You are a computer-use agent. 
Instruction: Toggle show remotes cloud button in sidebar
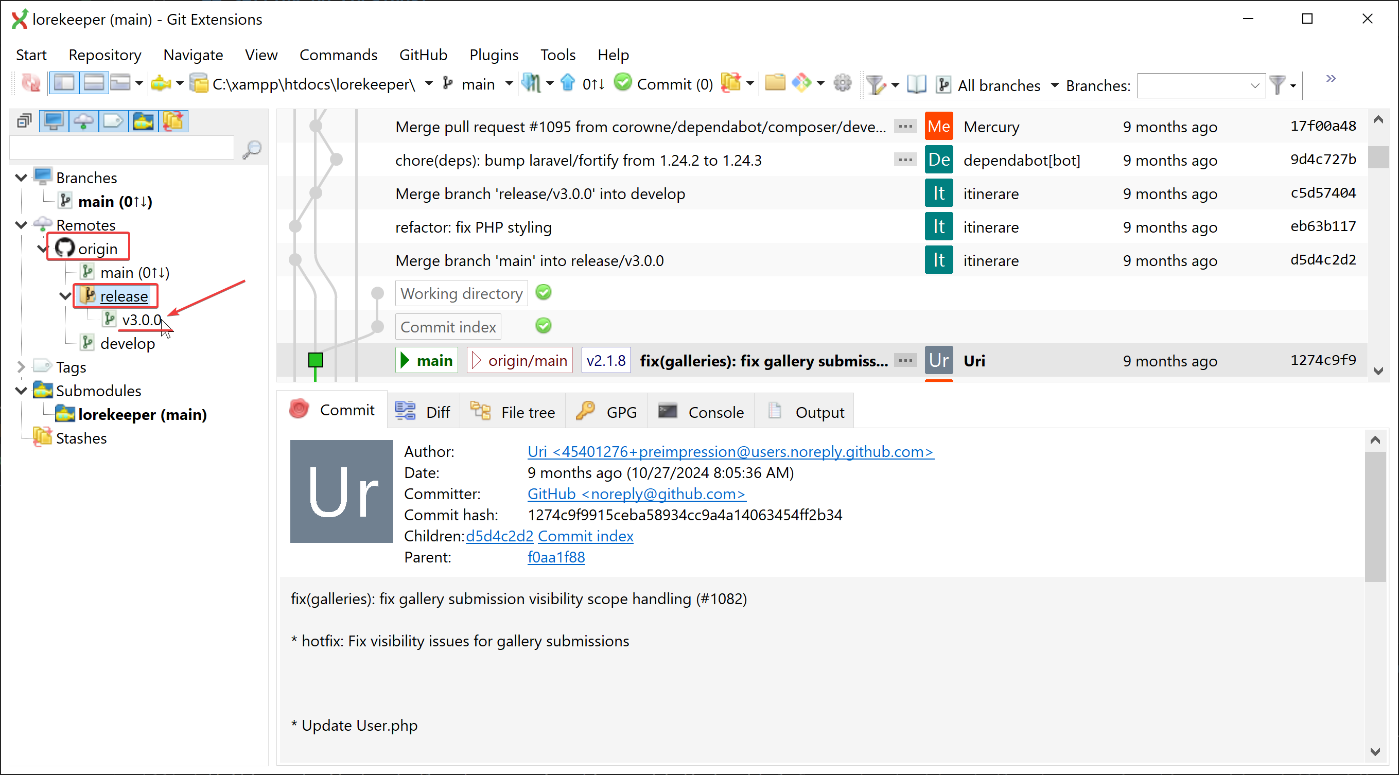click(83, 121)
